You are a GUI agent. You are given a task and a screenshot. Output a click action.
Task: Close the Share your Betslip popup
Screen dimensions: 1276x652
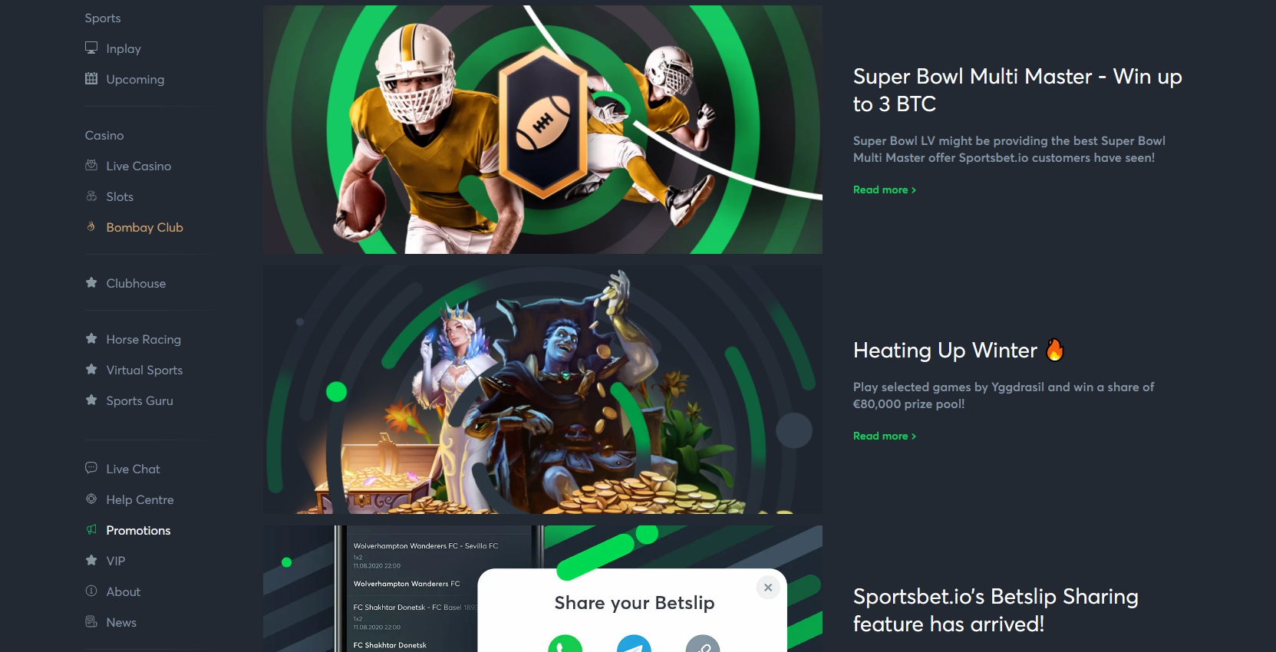[768, 588]
